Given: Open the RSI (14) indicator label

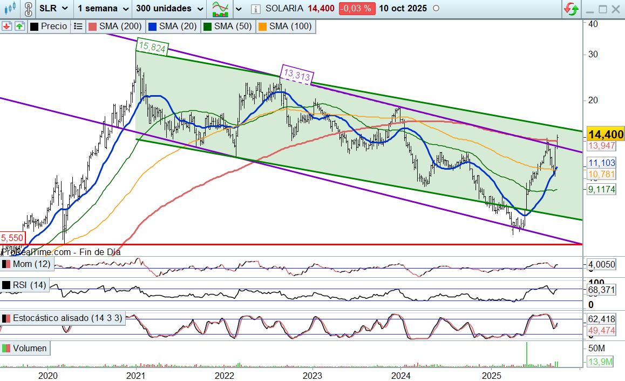Looking at the screenshot, I should 30,285.
